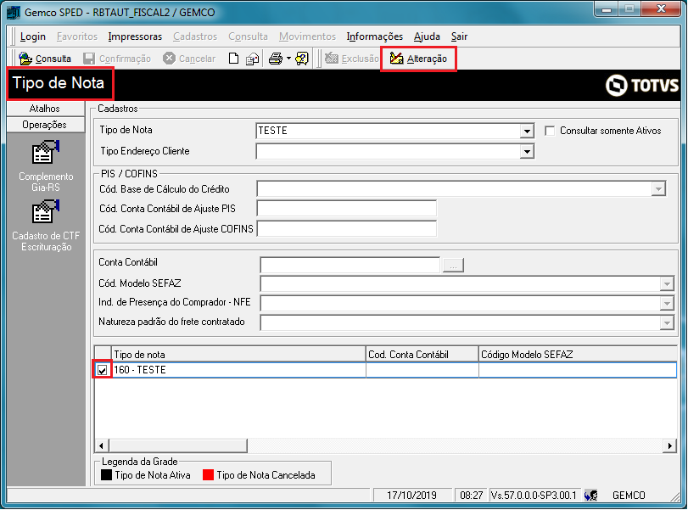The width and height of the screenshot is (688, 510).
Task: Click the Cod. Conta Contábil column header
Action: [x=422, y=354]
